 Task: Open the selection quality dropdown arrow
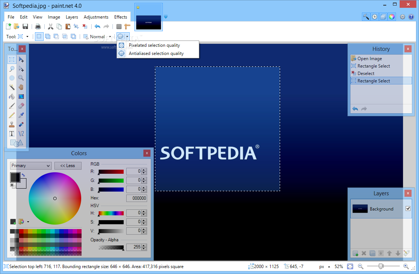[x=127, y=36]
